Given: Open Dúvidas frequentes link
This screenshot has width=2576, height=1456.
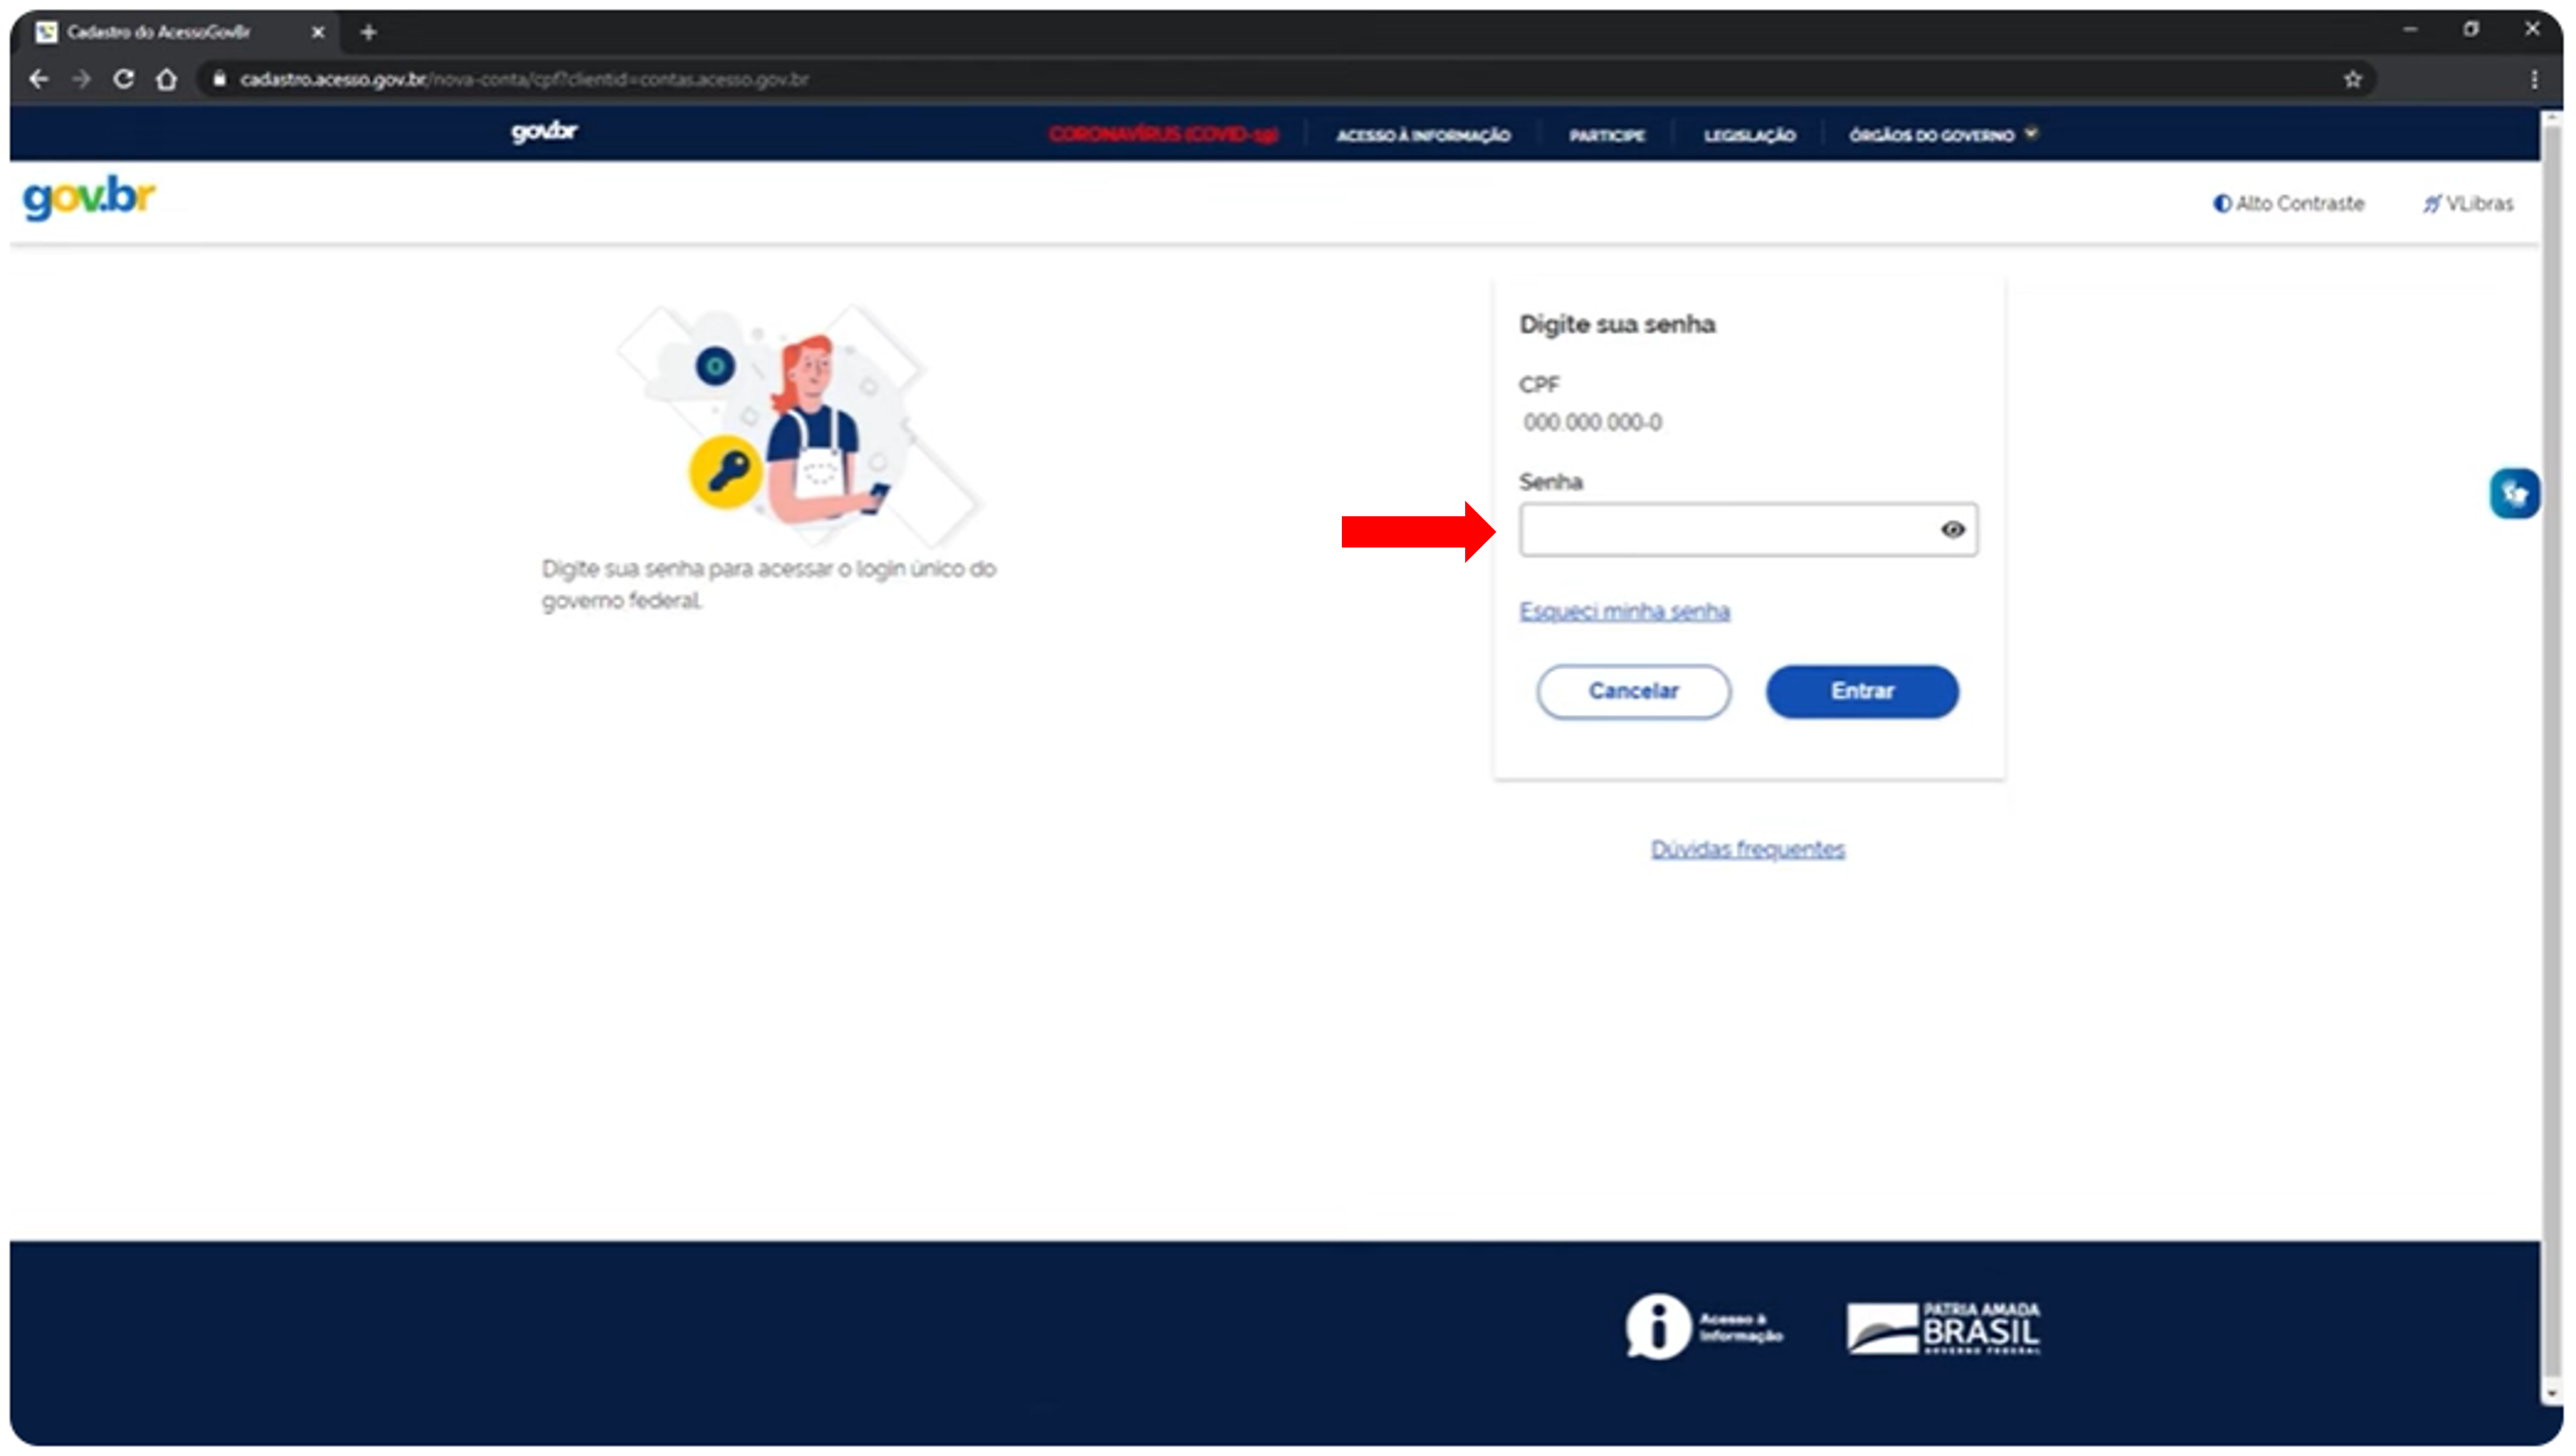Looking at the screenshot, I should pyautogui.click(x=1747, y=849).
